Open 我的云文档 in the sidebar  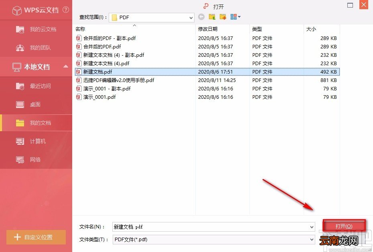36,29
